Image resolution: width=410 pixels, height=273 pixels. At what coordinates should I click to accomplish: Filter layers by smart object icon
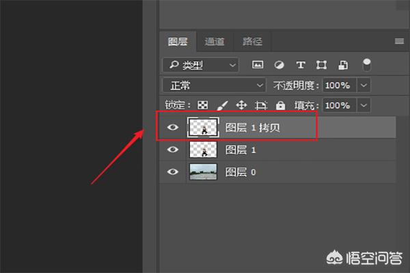343,65
